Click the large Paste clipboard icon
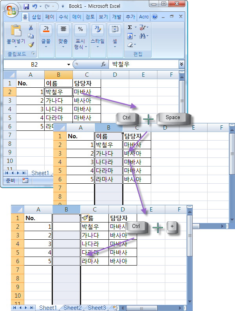235x311 pixels. tap(16, 30)
